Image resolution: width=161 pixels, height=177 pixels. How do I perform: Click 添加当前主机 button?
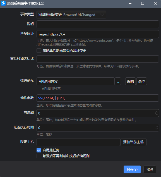click(133, 142)
